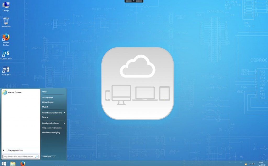This screenshot has width=268, height=166.
Task: Click the yellow padlock tray icon
Action: [245, 164]
